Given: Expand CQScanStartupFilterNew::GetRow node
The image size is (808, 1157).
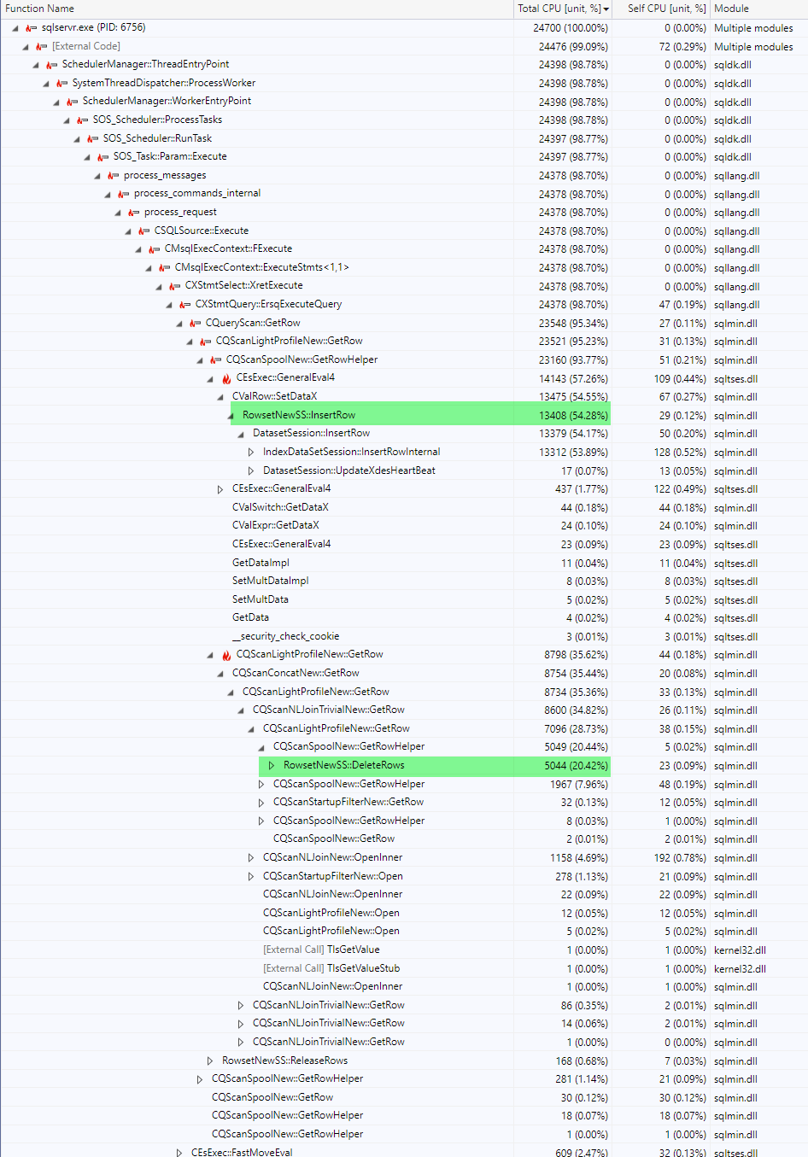Looking at the screenshot, I should tap(261, 803).
